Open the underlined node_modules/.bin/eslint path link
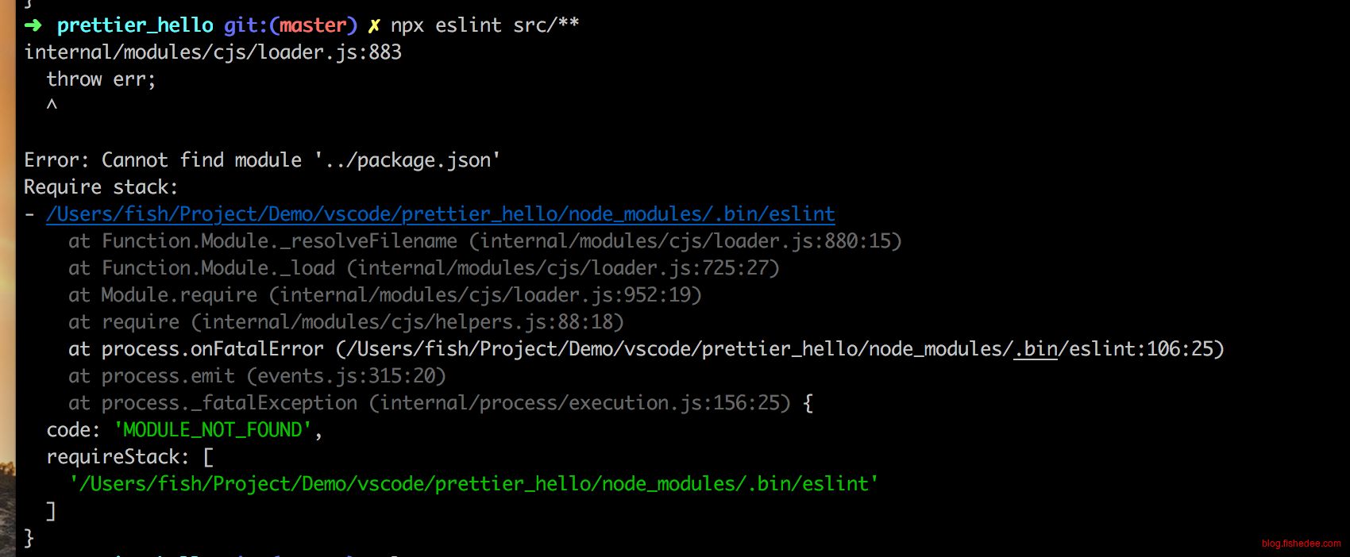 [x=441, y=214]
